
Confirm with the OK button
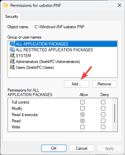pyautogui.click(x=54, y=148)
